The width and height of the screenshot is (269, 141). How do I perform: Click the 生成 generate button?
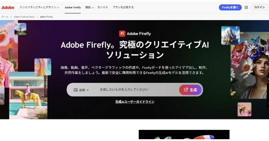pos(190,90)
